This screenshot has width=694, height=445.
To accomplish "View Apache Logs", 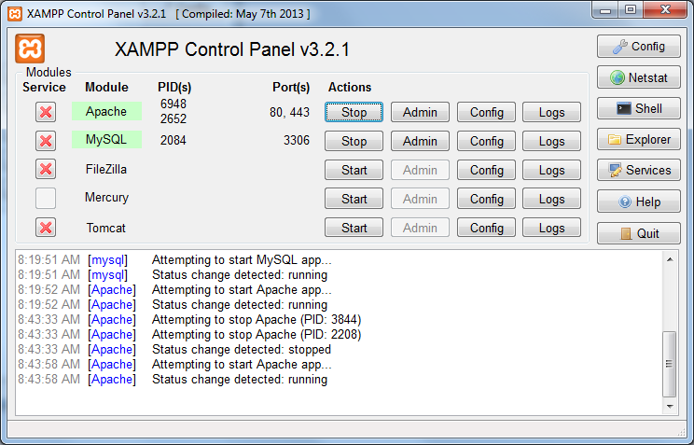I will (551, 112).
